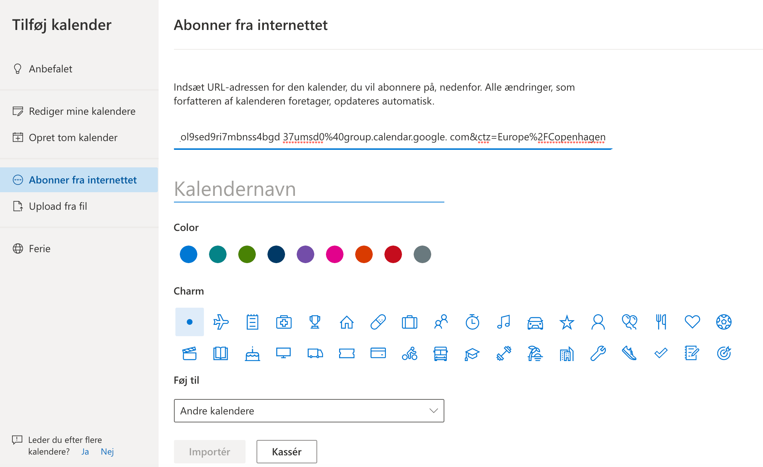Pick the palm tree vacation charm
The width and height of the screenshot is (763, 467).
click(x=535, y=353)
